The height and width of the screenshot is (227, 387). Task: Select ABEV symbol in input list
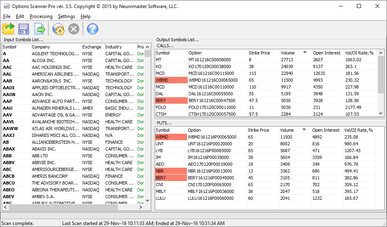pyautogui.click(x=8, y=197)
